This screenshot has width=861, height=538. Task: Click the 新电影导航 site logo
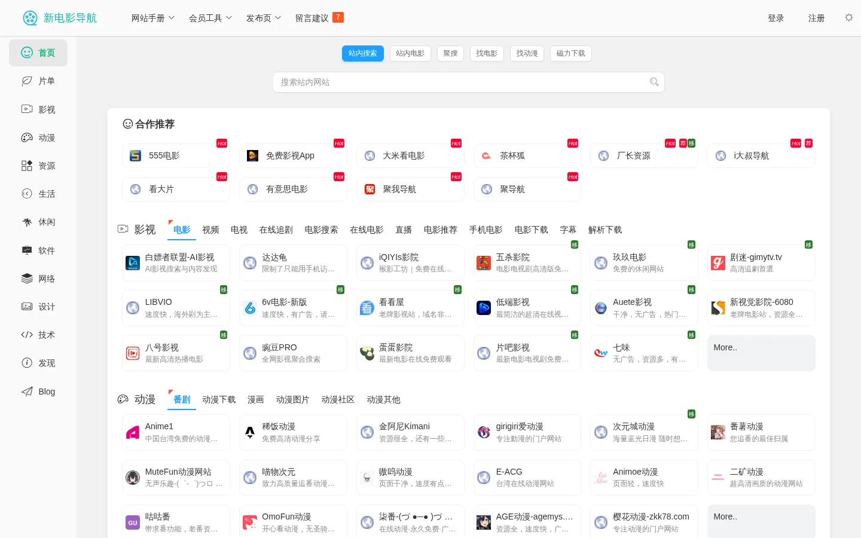click(60, 18)
